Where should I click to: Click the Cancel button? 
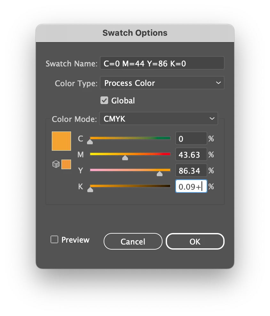[x=133, y=242]
